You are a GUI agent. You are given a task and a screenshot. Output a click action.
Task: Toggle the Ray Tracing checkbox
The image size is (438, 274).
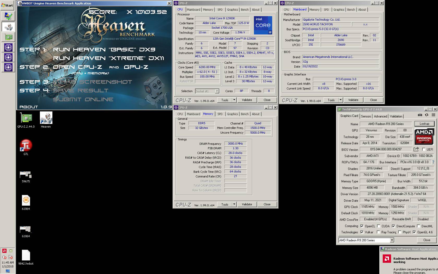point(378,232)
